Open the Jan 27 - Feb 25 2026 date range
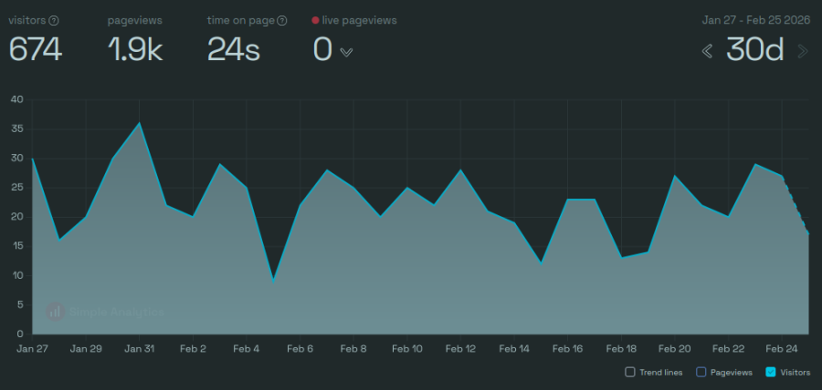The height and width of the screenshot is (390, 822). point(756,20)
